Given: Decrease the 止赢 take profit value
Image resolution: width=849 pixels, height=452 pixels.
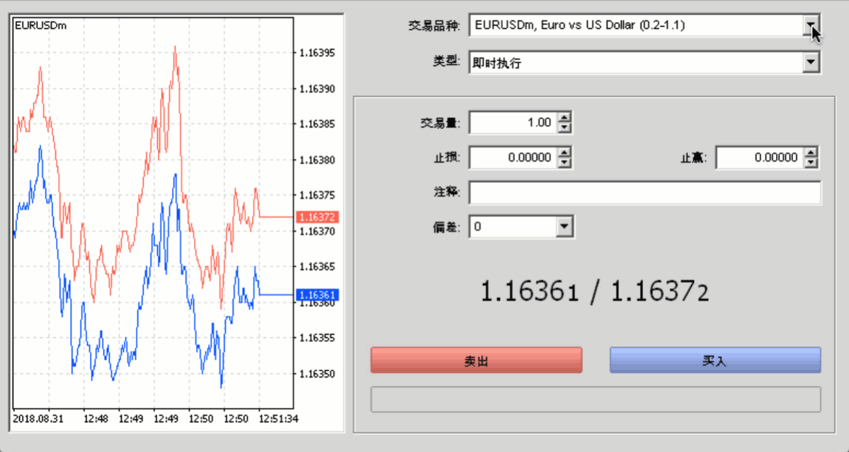Looking at the screenshot, I should [811, 161].
